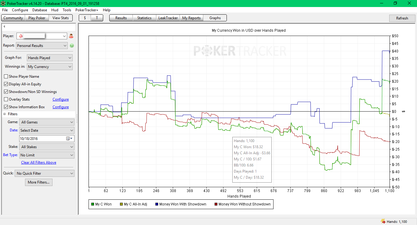Screen dimensions: 417x225
Task: Disable Display All-in Equity
Action: click(6, 84)
